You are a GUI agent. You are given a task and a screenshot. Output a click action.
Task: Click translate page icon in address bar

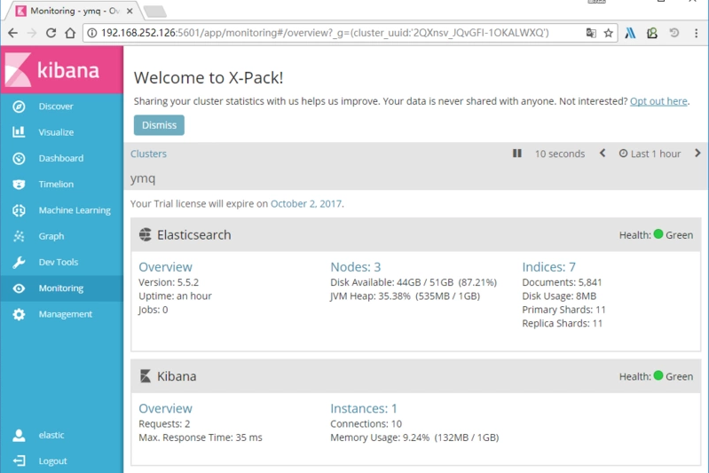coord(591,33)
